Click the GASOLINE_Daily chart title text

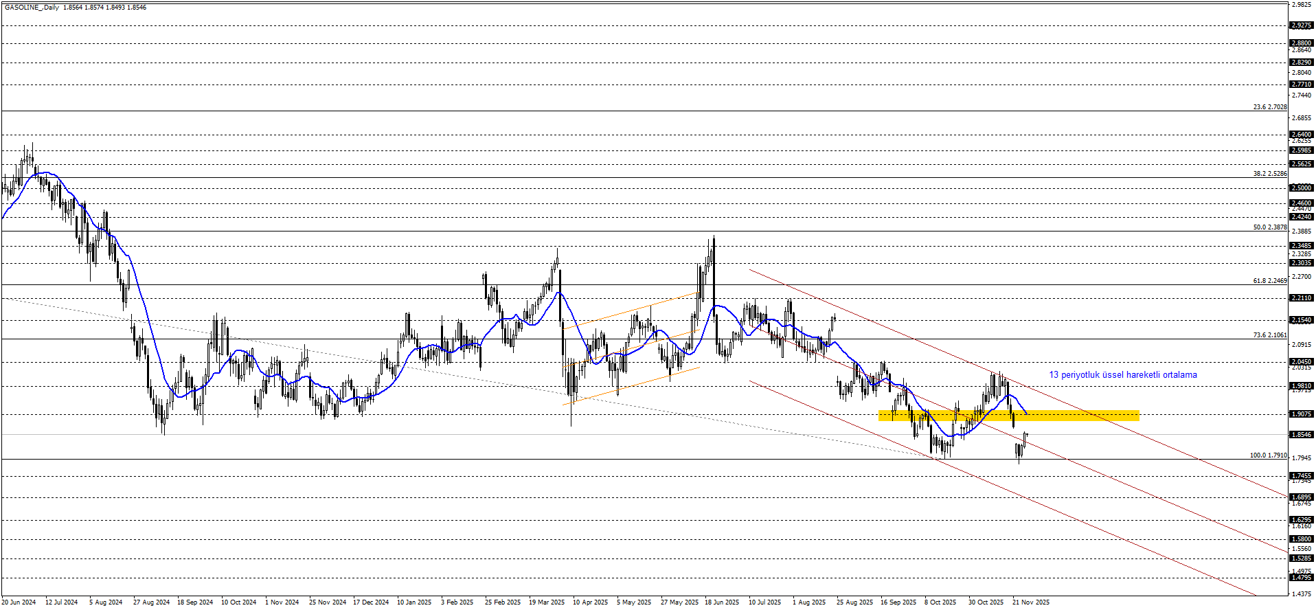[32, 8]
